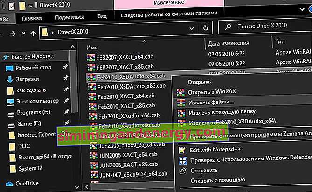The image size is (312, 192).
Task: Open Быстрый доступ in navigation pane
Action: [32, 57]
